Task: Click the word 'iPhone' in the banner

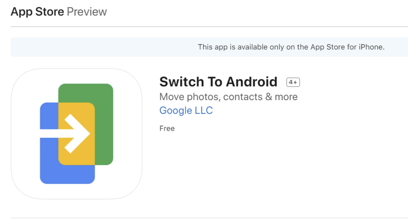Action: (372, 47)
